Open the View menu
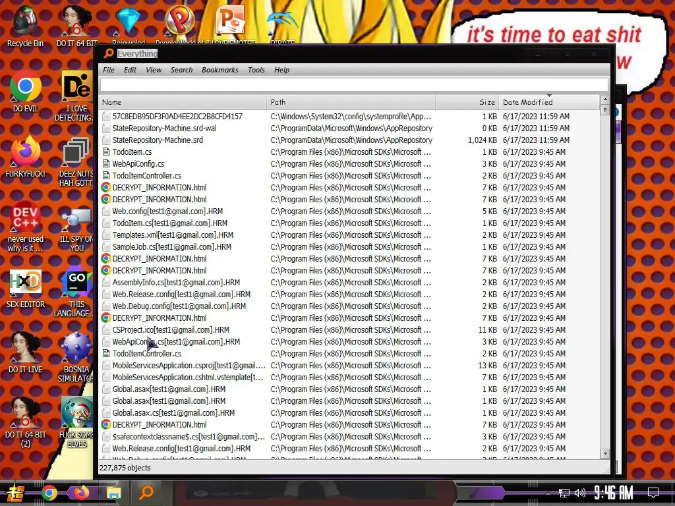Screen dimensions: 675x506 point(154,70)
